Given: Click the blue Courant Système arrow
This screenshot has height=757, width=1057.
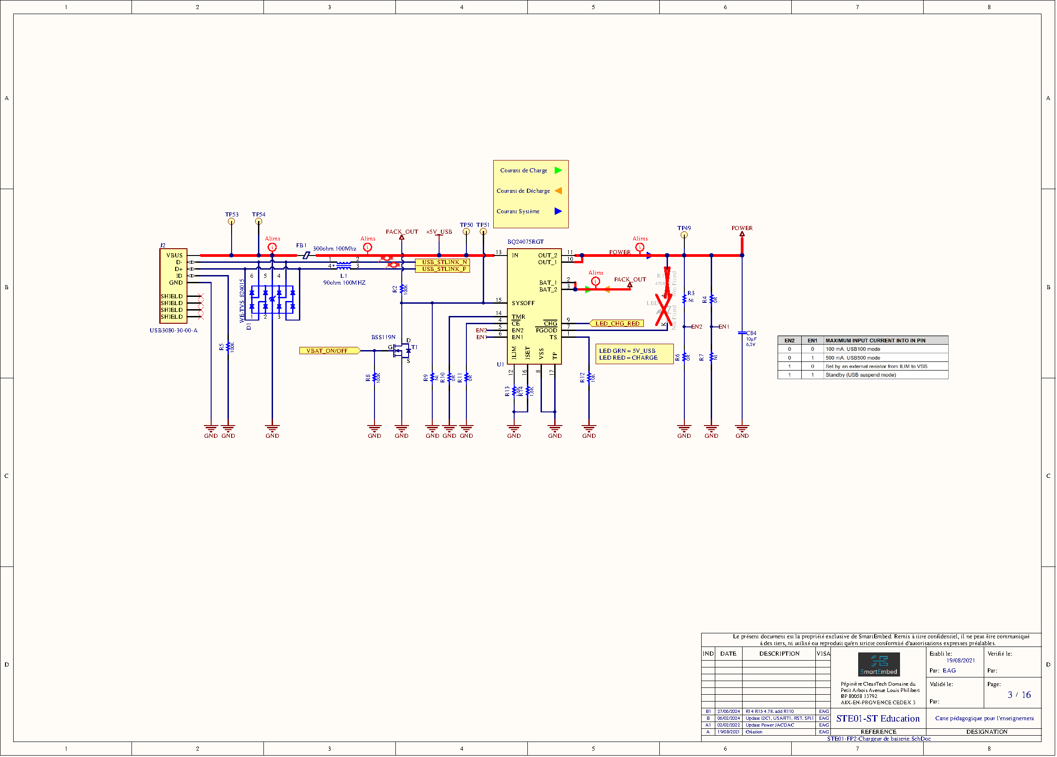Looking at the screenshot, I should pyautogui.click(x=558, y=211).
